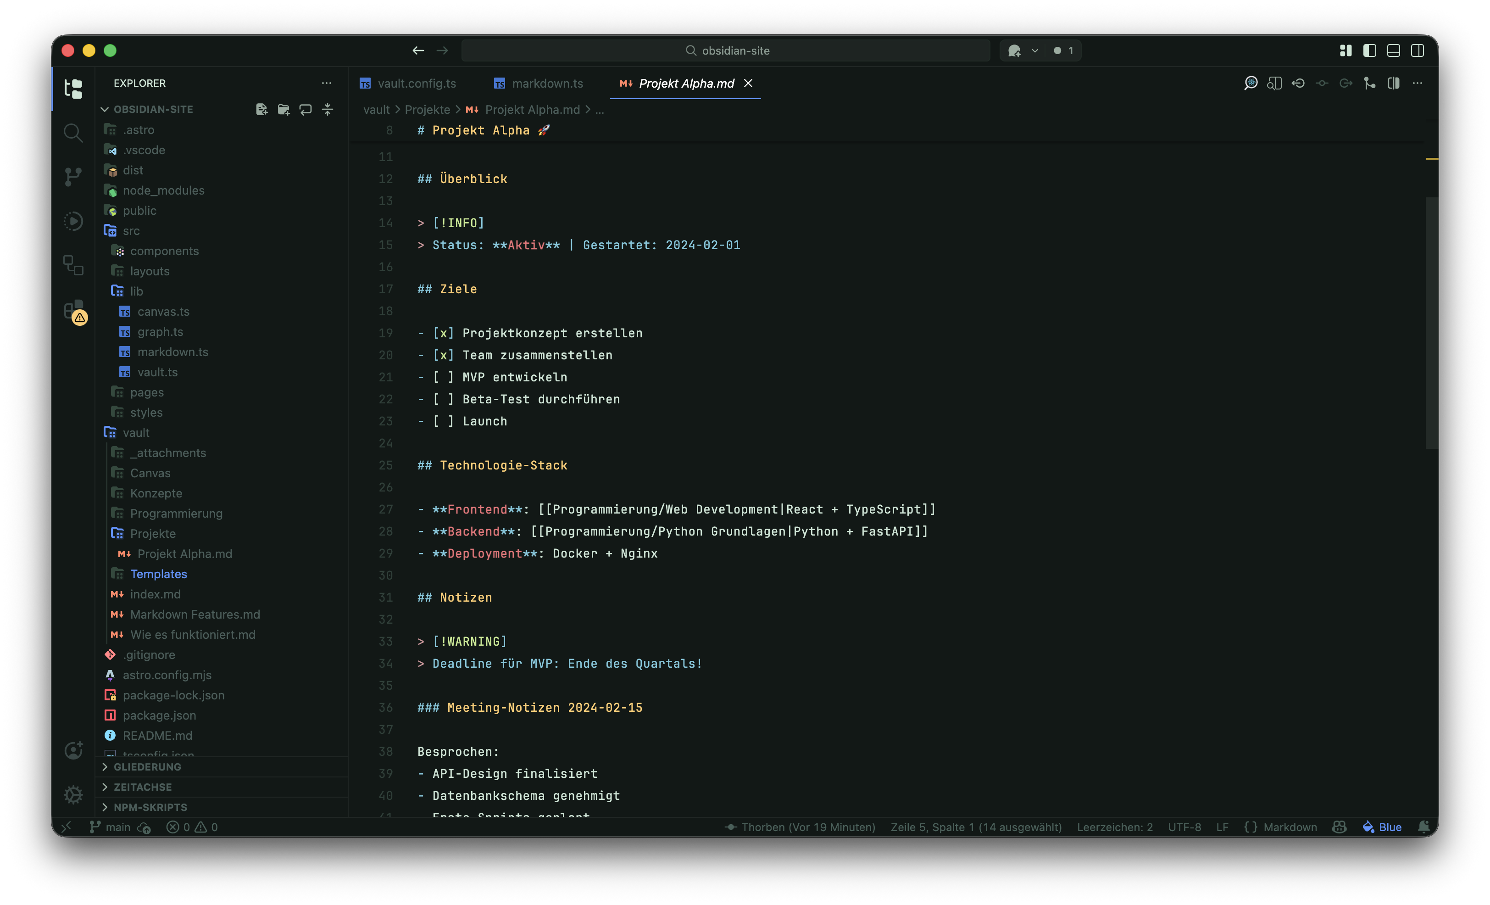Collapse the OBSIDIAN-SITE root folder
The image size is (1490, 905).
(x=152, y=110)
